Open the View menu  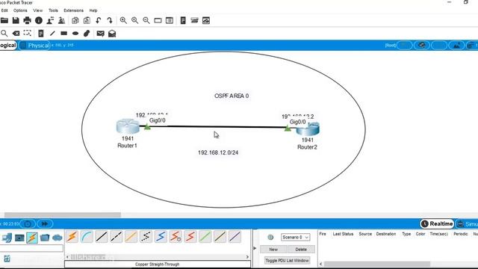coord(38,10)
